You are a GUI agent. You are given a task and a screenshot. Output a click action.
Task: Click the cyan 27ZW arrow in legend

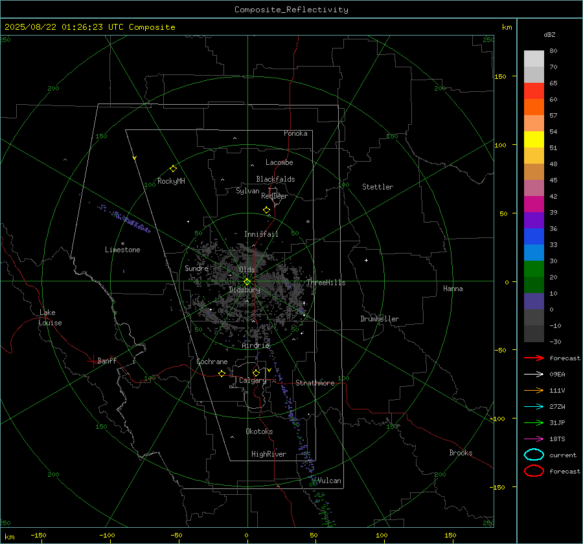(534, 407)
